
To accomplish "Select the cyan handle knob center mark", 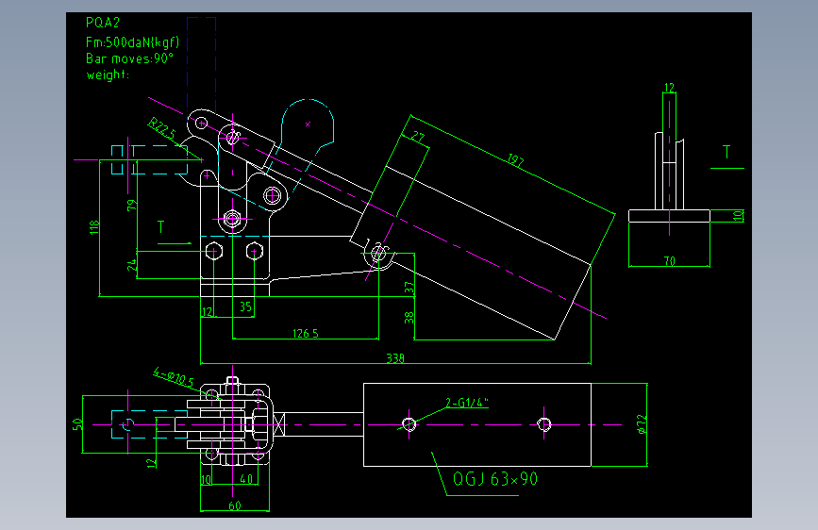I will pyautogui.click(x=308, y=124).
